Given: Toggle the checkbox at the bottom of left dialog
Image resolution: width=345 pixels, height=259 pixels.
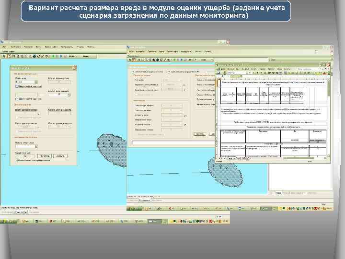Looking at the screenshot, I should pos(17,161).
